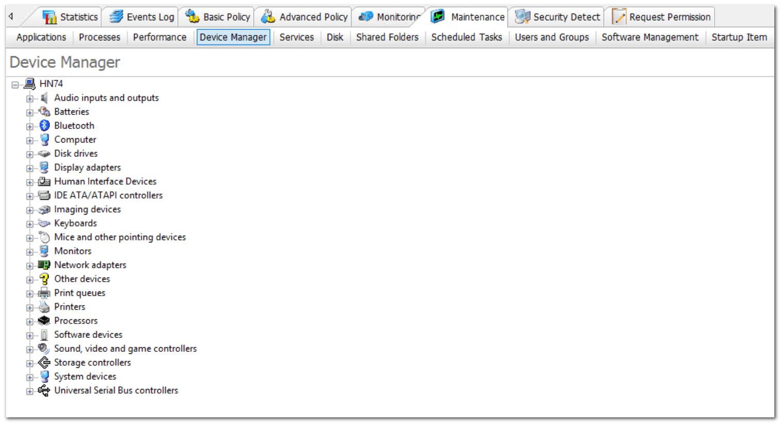Screen dimensions: 780x423
Task: Expand the Disk drives node
Action: click(x=30, y=154)
